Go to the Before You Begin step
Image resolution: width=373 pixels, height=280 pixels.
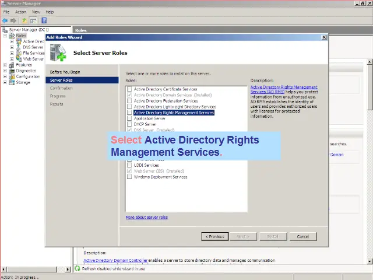pos(65,72)
